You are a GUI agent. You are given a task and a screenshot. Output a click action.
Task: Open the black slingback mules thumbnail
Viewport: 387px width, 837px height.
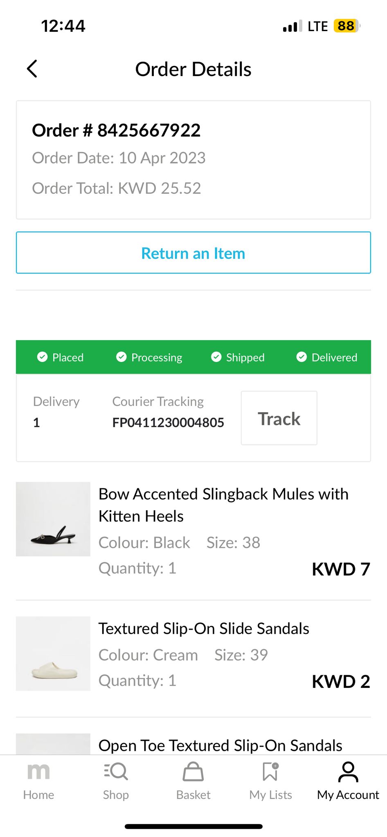53,519
